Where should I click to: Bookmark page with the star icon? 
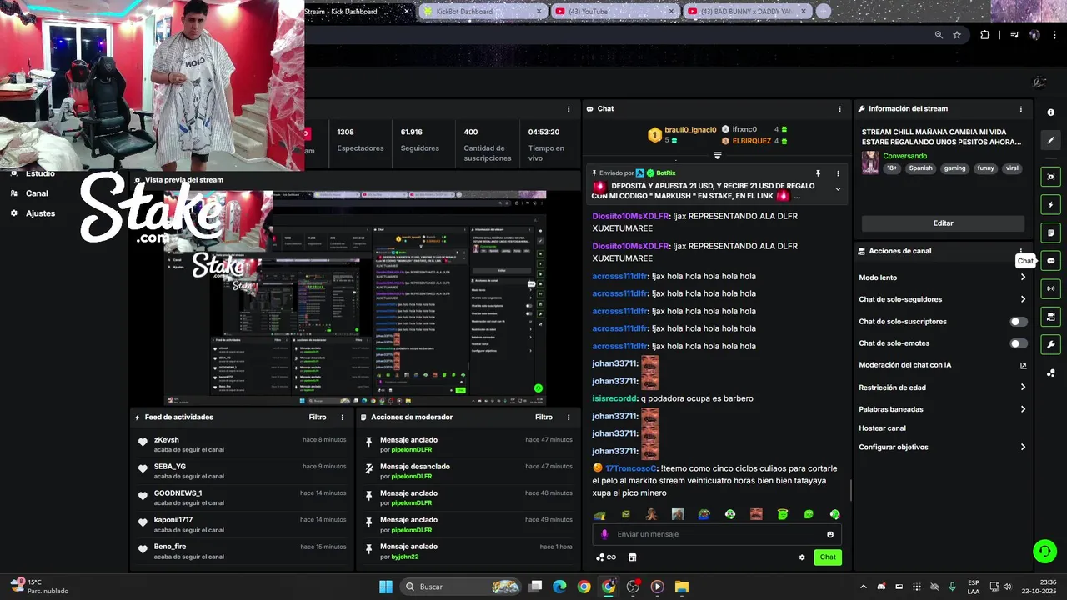click(x=957, y=35)
